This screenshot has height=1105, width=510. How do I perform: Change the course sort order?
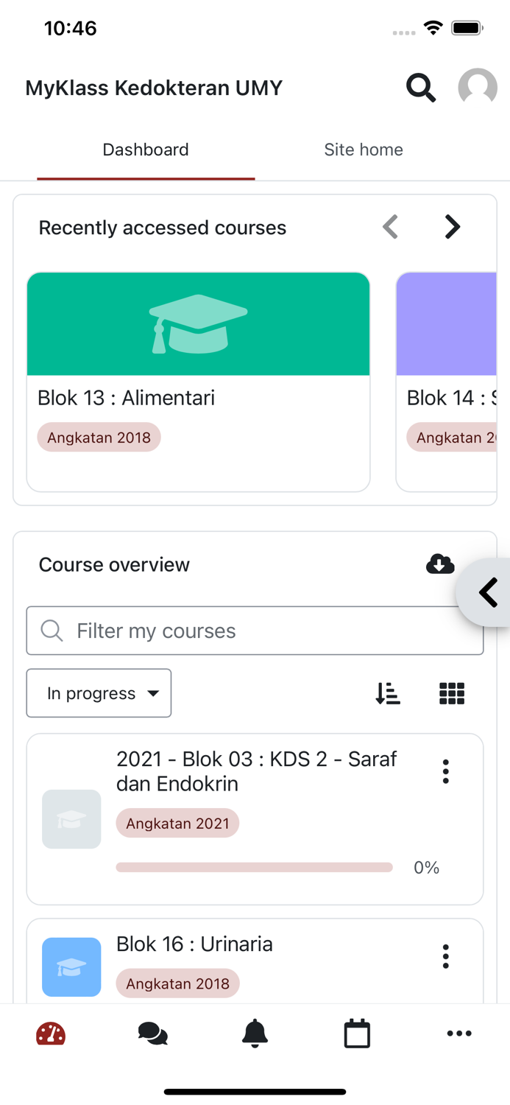[x=388, y=692]
